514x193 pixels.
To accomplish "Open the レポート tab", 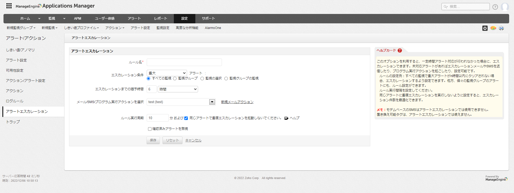I will 160,19.
